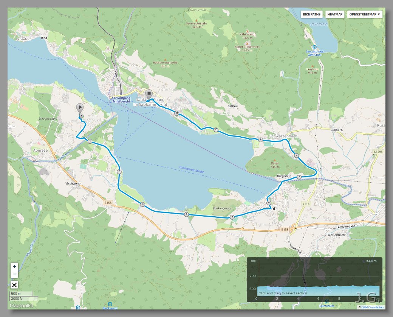Click kilometer marker 8 on route
Image resolution: width=393 pixels, height=317 pixels.
click(x=297, y=155)
